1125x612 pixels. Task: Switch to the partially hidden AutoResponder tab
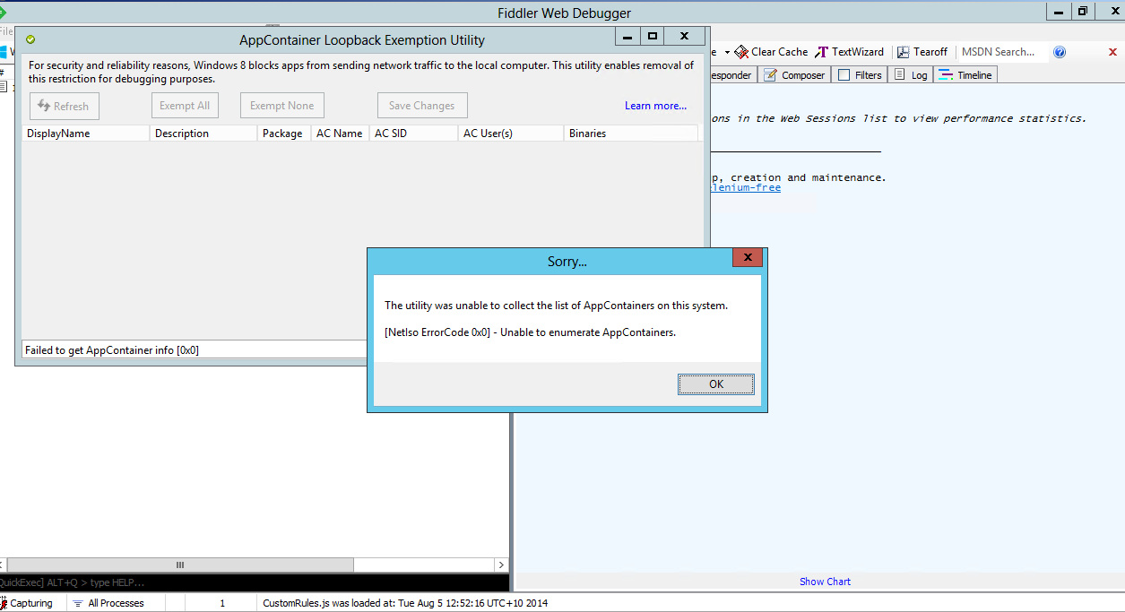click(732, 75)
